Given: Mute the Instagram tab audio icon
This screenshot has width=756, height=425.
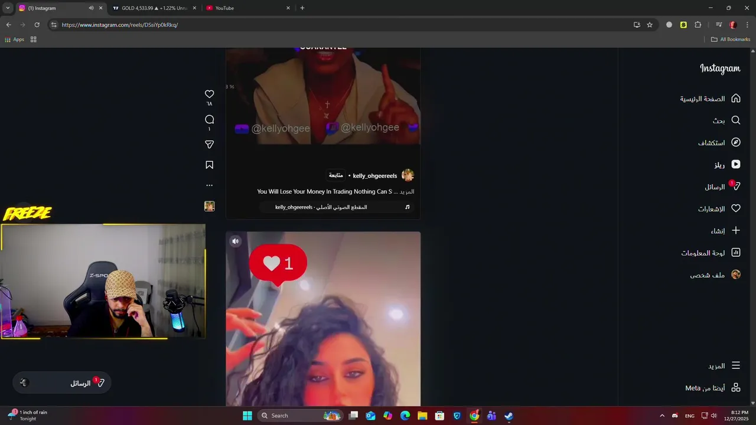Looking at the screenshot, I should (91, 8).
